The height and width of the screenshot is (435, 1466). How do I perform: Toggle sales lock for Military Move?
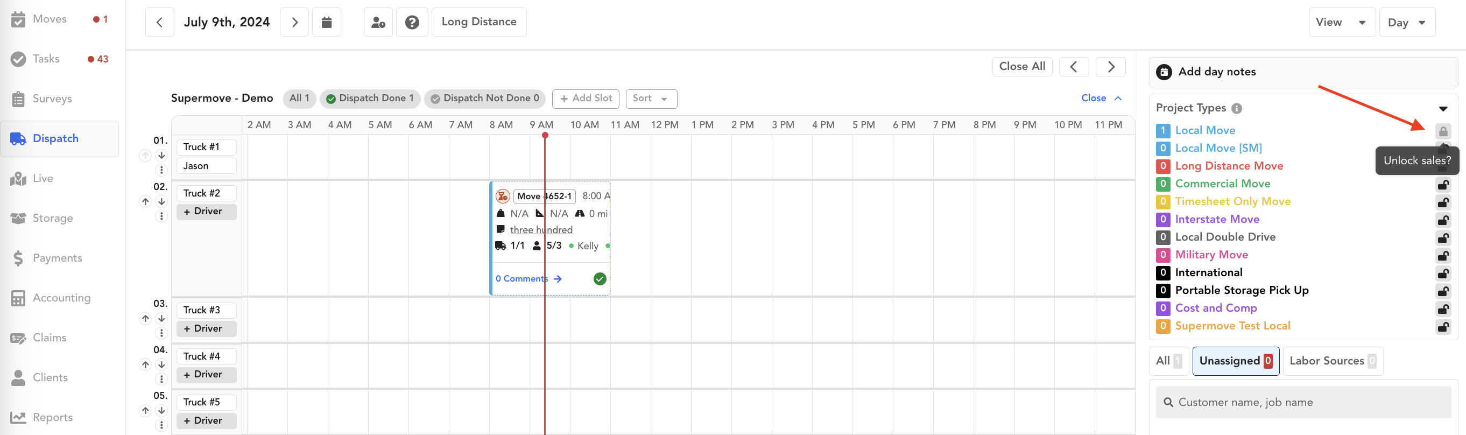pos(1443,256)
